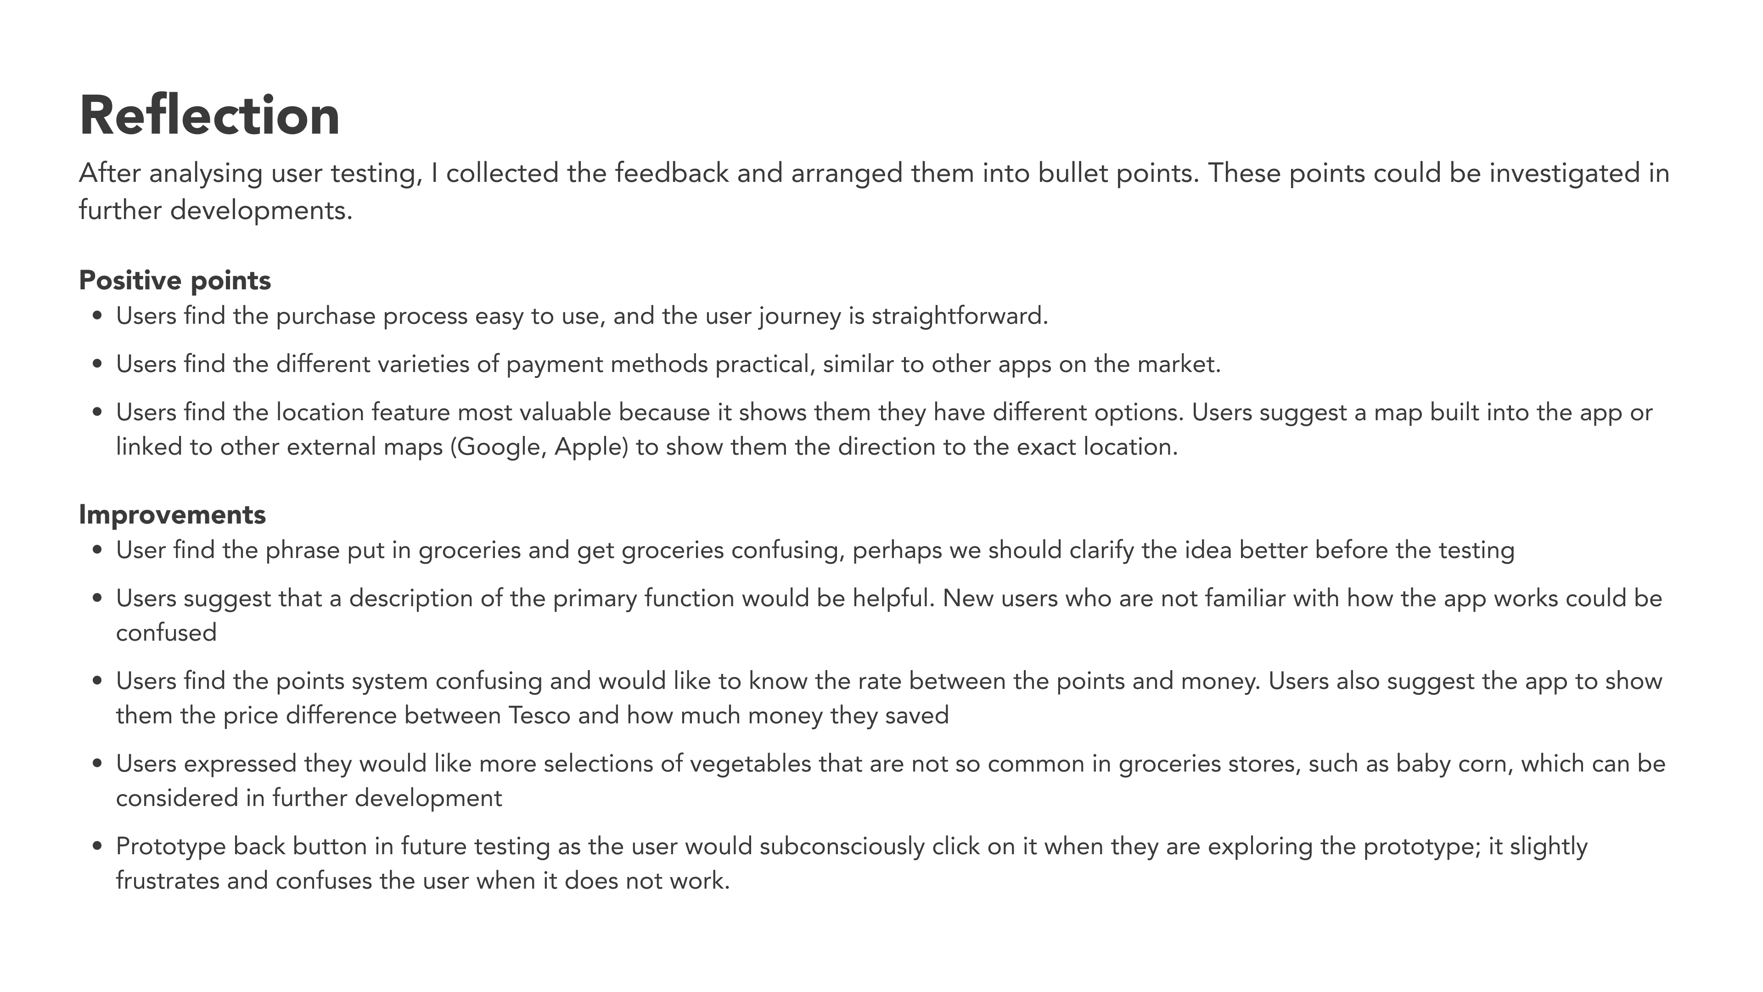
Task: Click the word "confused" on its own line
Action: [x=166, y=633]
